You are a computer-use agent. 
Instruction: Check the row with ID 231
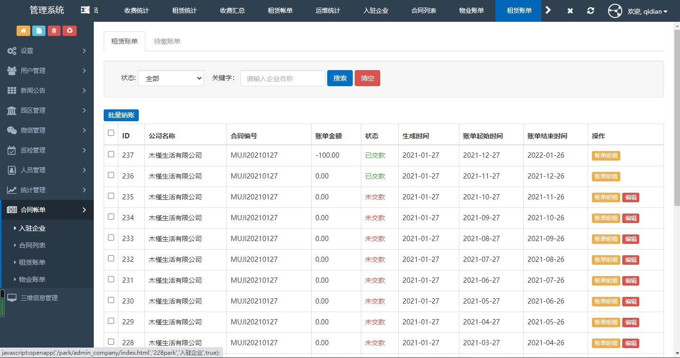coord(111,279)
